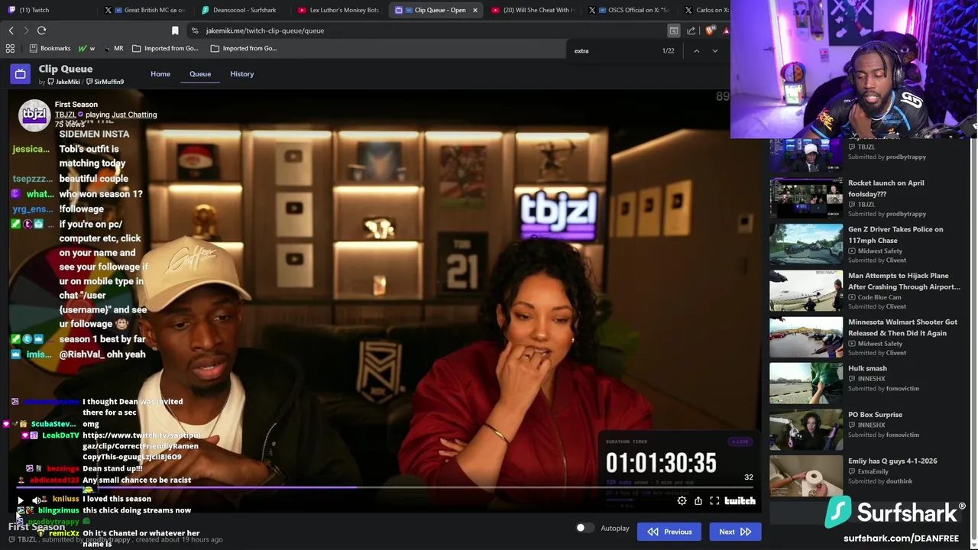Viewport: 978px width, 550px height.
Task: Click the Previous clip button
Action: [x=669, y=532]
